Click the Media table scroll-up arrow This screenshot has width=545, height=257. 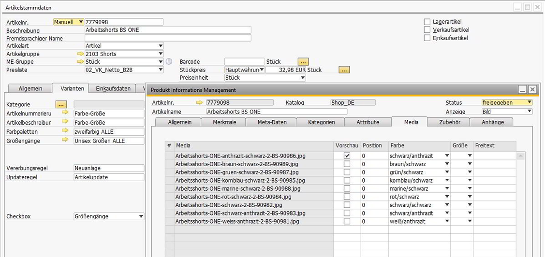(x=520, y=156)
